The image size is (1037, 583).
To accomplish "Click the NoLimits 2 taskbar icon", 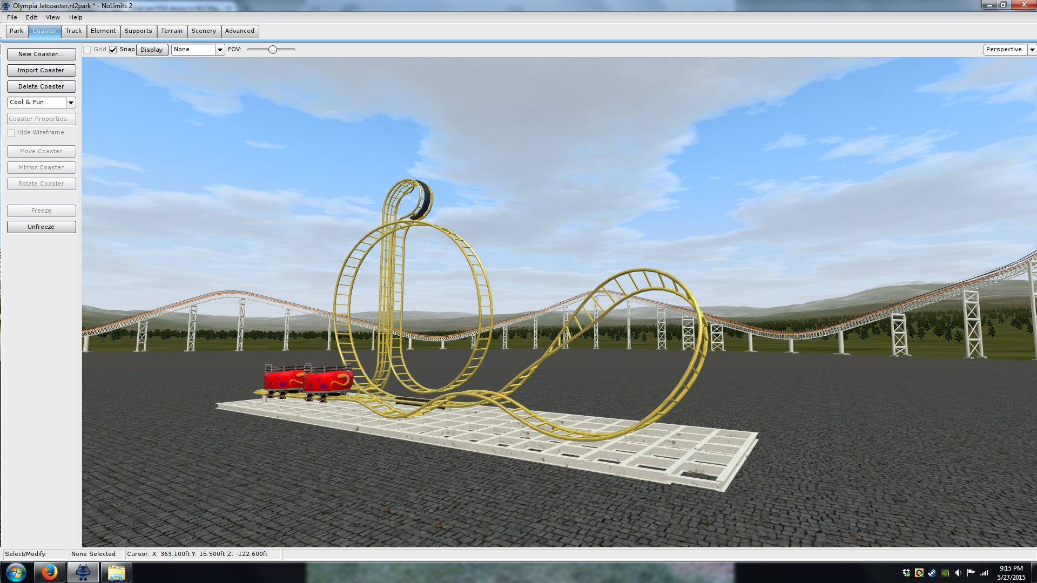I will (x=83, y=572).
